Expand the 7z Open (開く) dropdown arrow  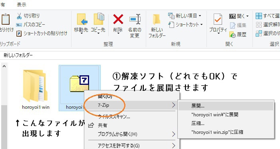pyautogui.click(x=247, y=16)
